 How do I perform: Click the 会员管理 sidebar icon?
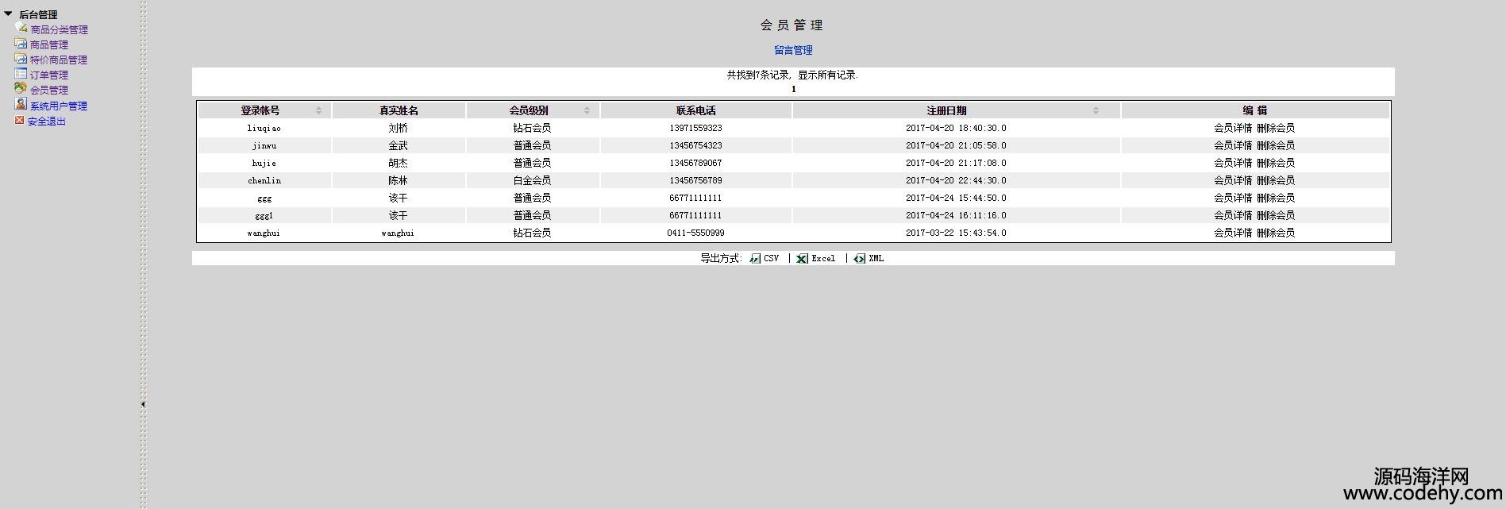click(x=21, y=88)
